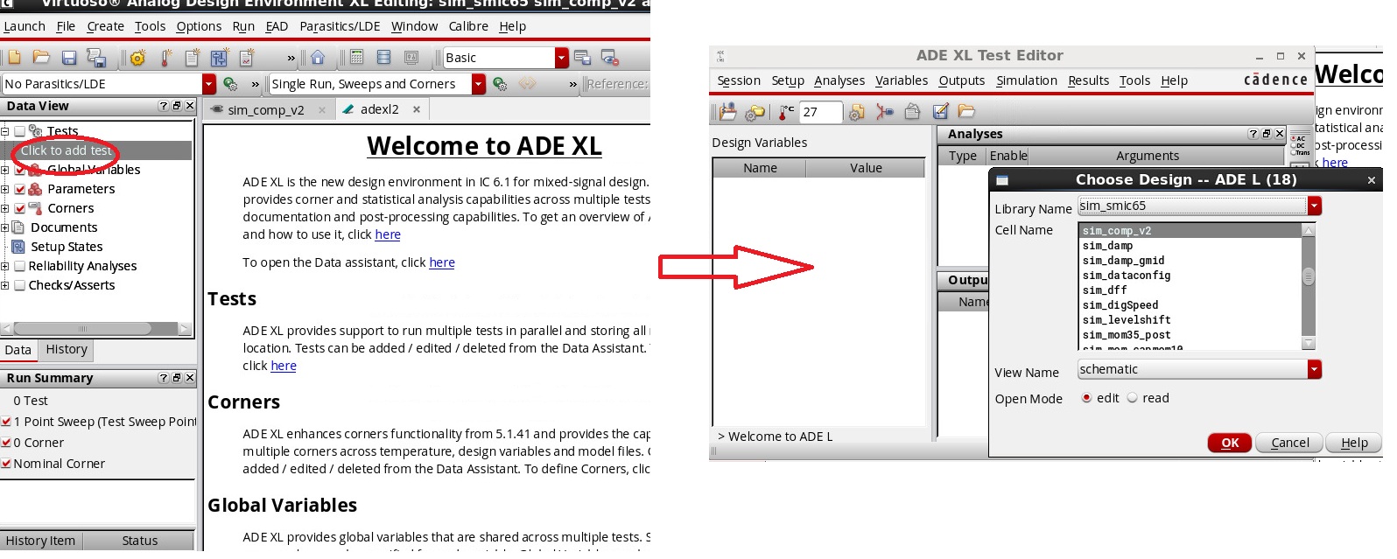Click Cancel in Choose Design dialog

pyautogui.click(x=1289, y=443)
